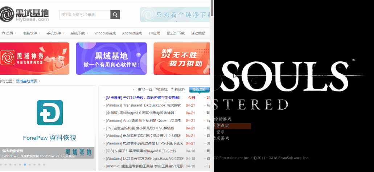Click the 今日 date label
The width and height of the screenshot is (374, 172).
(x=192, y=98)
